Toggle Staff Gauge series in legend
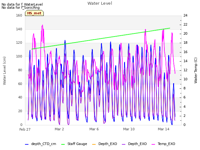 click(x=74, y=144)
